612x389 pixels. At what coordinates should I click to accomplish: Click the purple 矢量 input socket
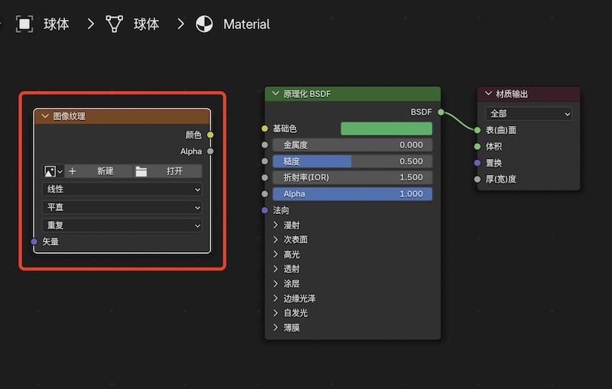click(x=34, y=242)
